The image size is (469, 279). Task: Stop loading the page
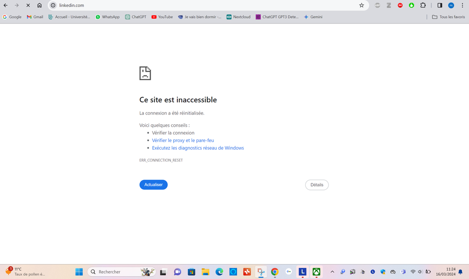pos(28,5)
